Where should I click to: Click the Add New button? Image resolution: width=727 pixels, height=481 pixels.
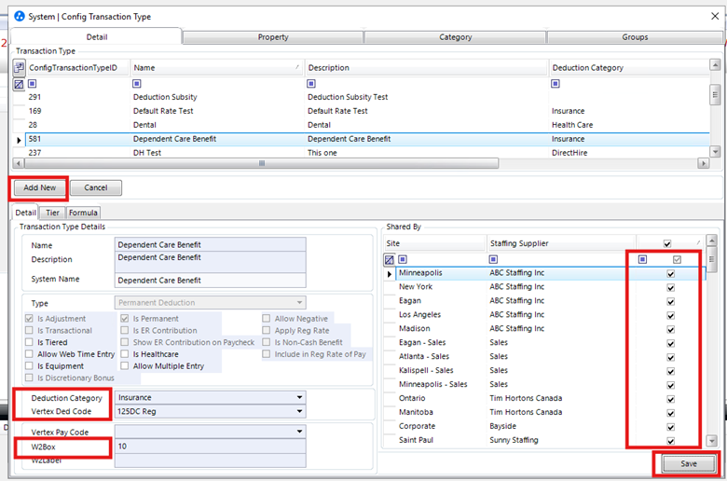pos(39,188)
